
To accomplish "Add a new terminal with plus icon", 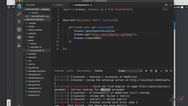I will (146, 71).
